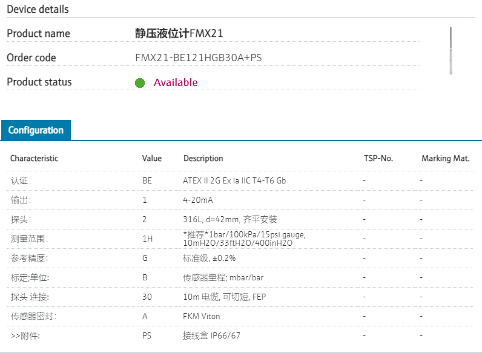Click the 1H measuring range value
This screenshot has height=353, width=482.
click(x=147, y=239)
